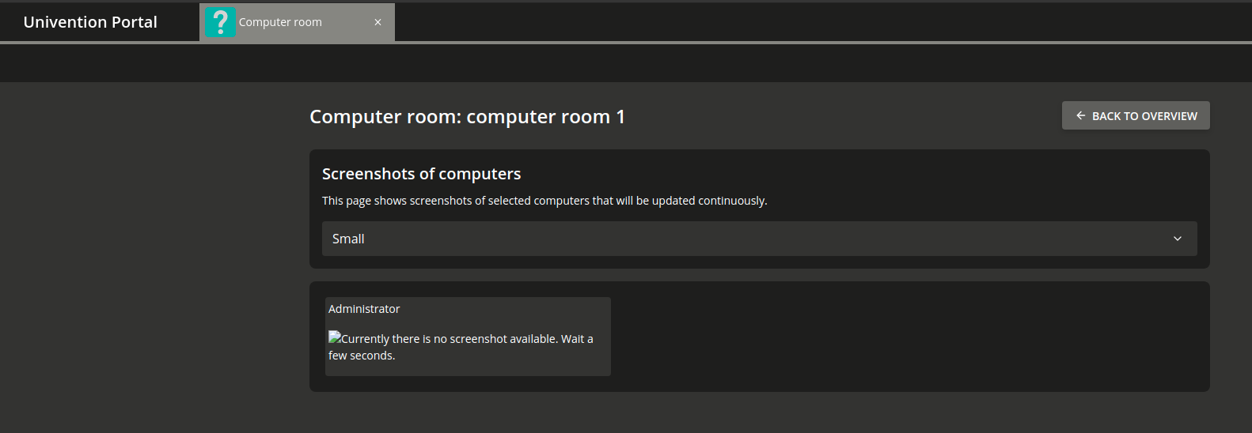This screenshot has height=433, width=1252.
Task: Close the Computer room tab
Action: click(x=377, y=22)
